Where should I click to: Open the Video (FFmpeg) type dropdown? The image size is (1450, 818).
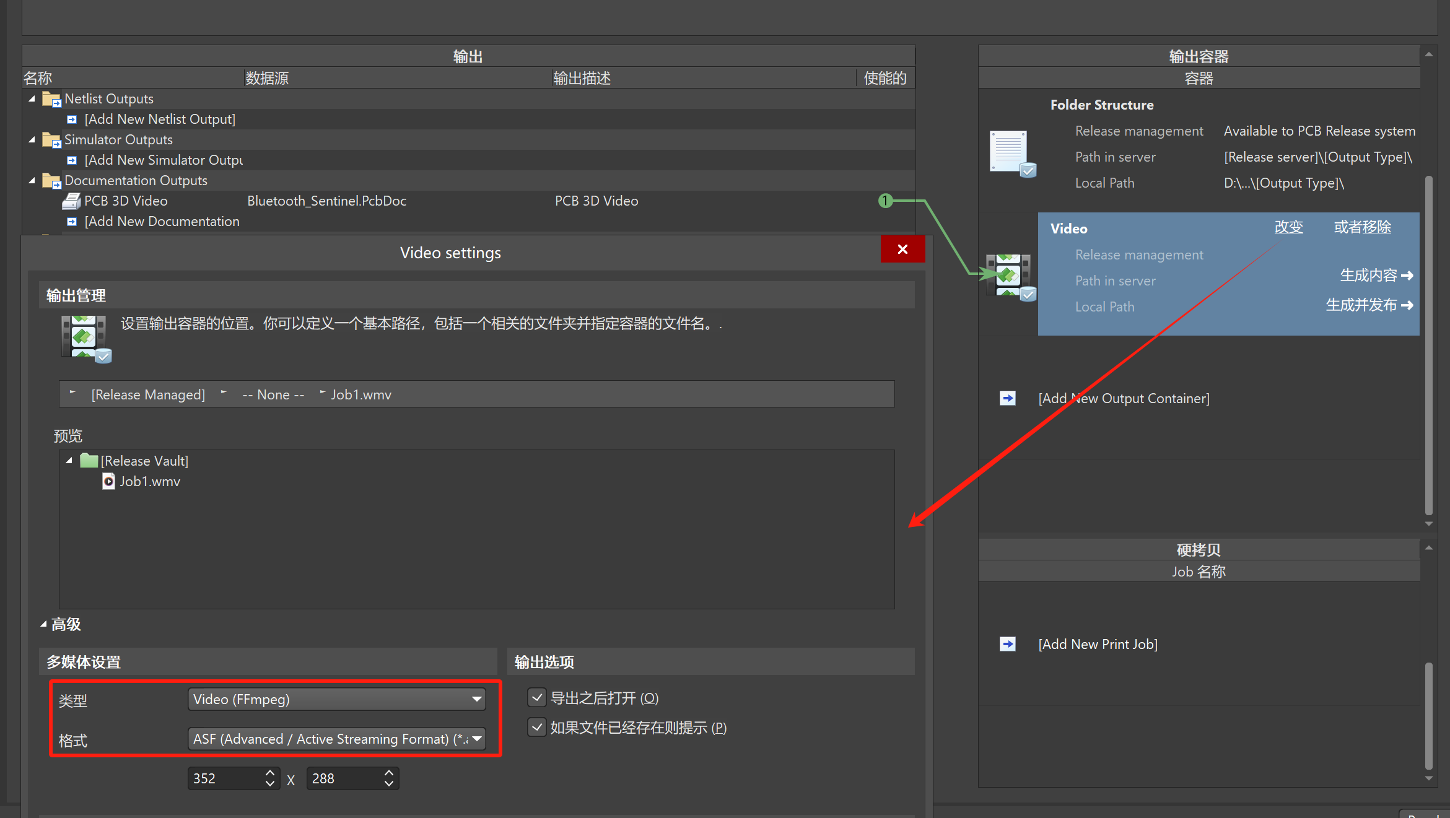tap(476, 699)
